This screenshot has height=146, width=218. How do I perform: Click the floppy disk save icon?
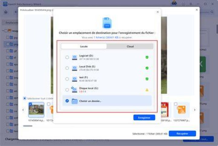(107, 23)
